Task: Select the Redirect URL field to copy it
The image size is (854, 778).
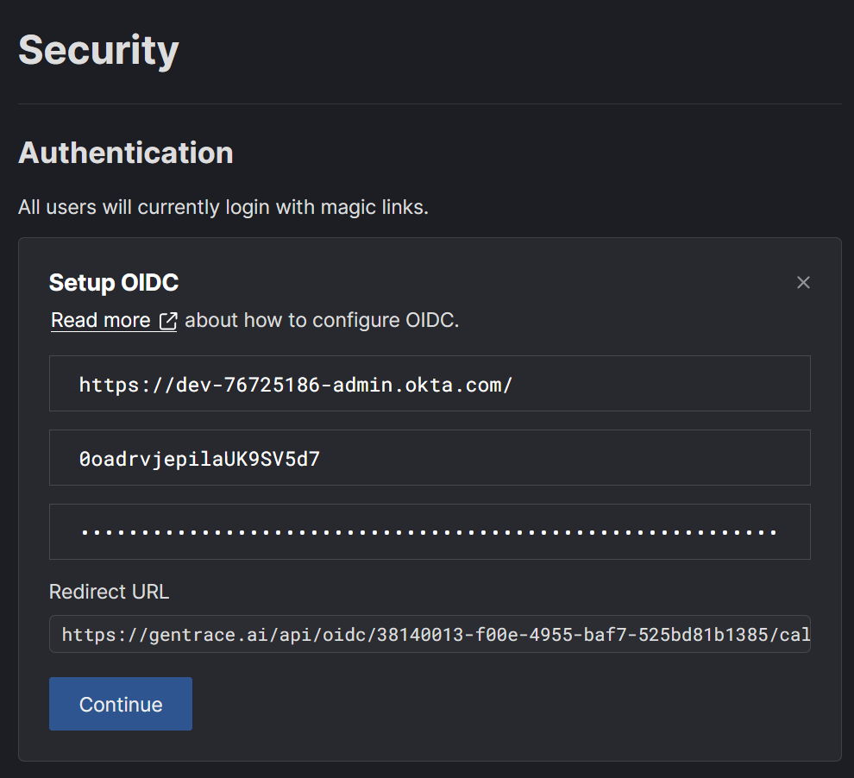Action: [430, 634]
